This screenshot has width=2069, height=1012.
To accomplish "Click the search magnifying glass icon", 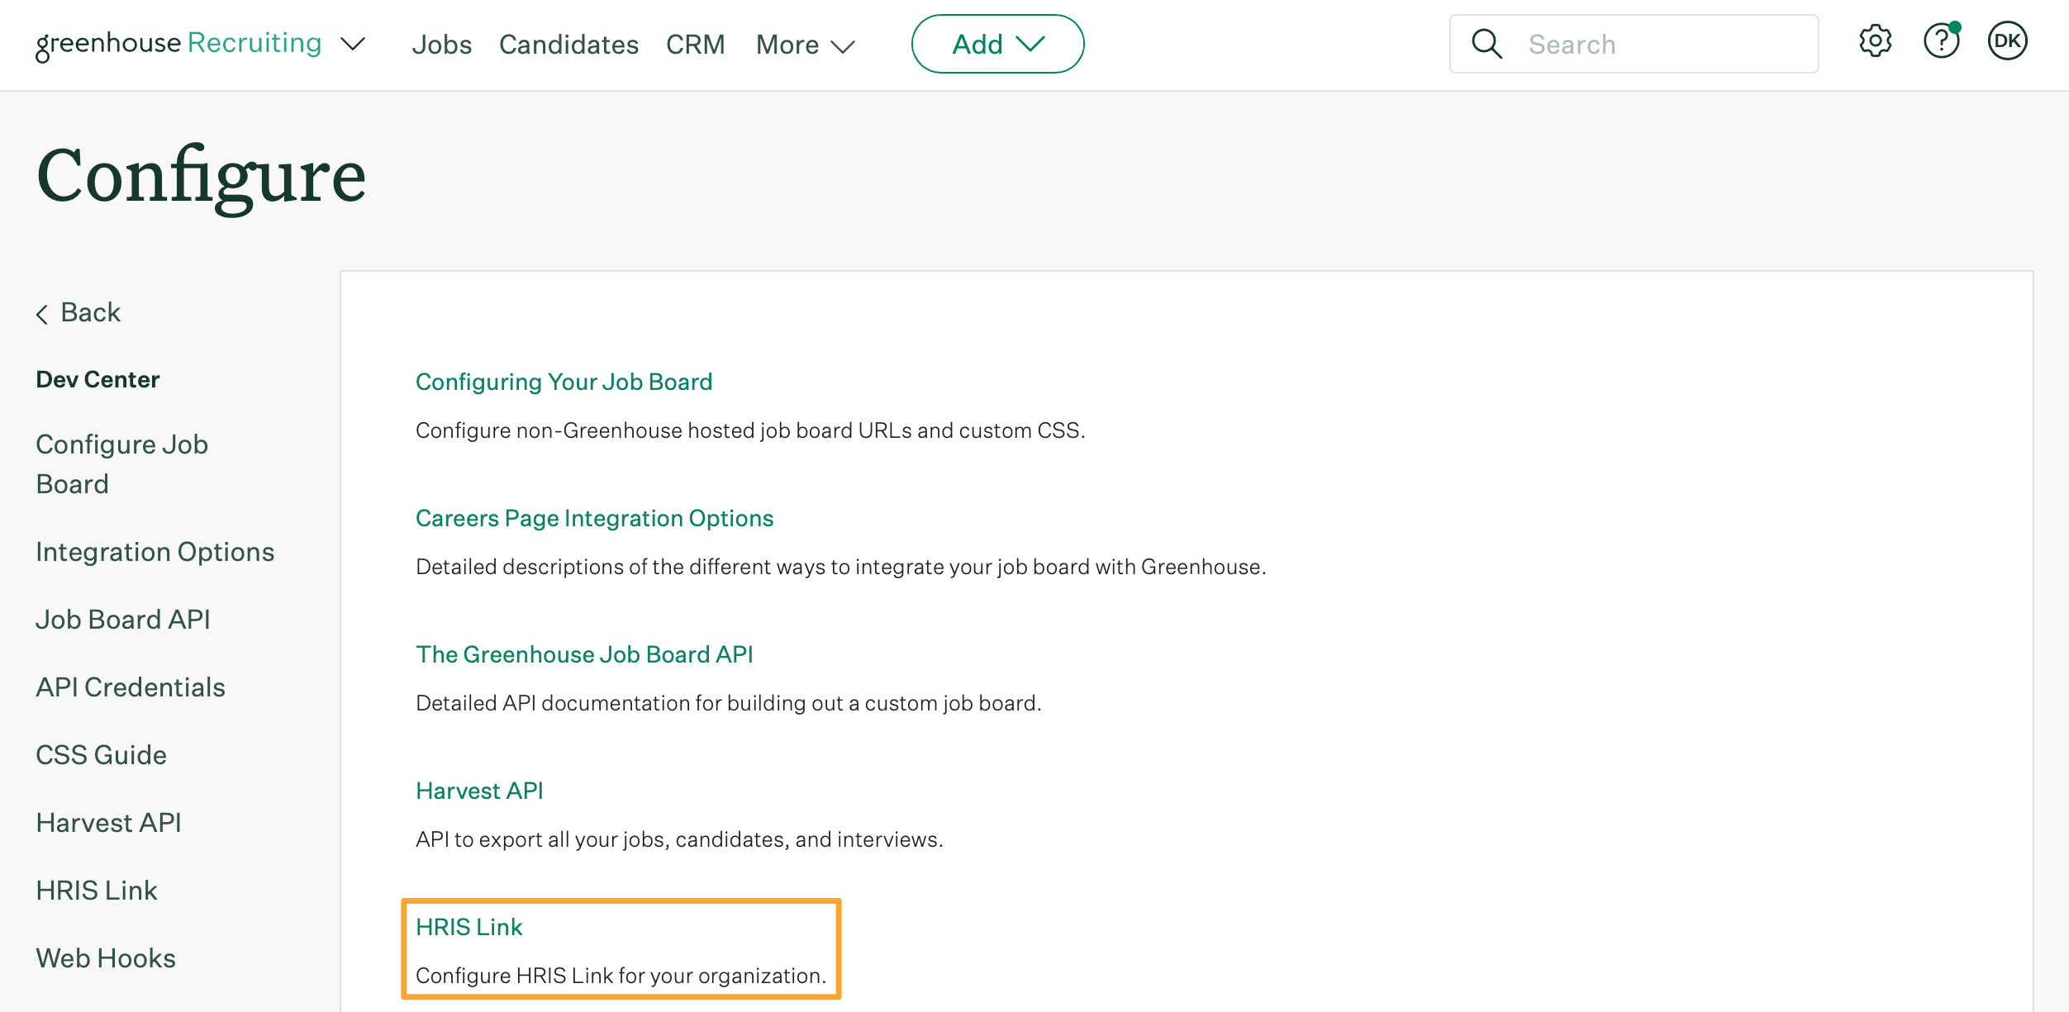I will [1487, 44].
